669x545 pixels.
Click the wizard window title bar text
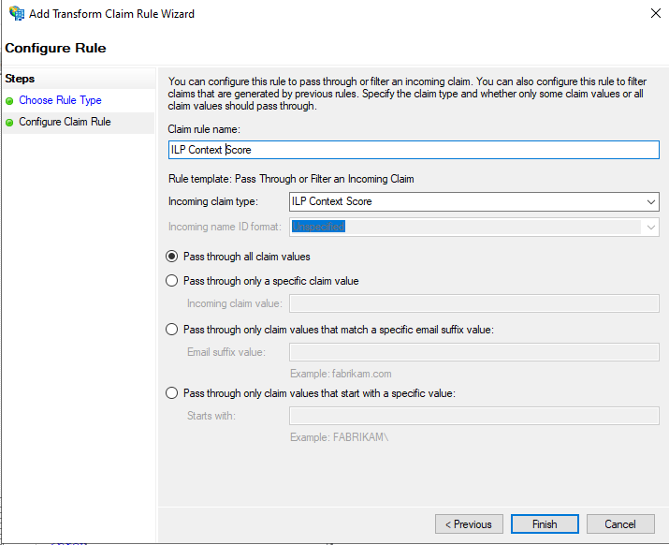click(x=112, y=14)
